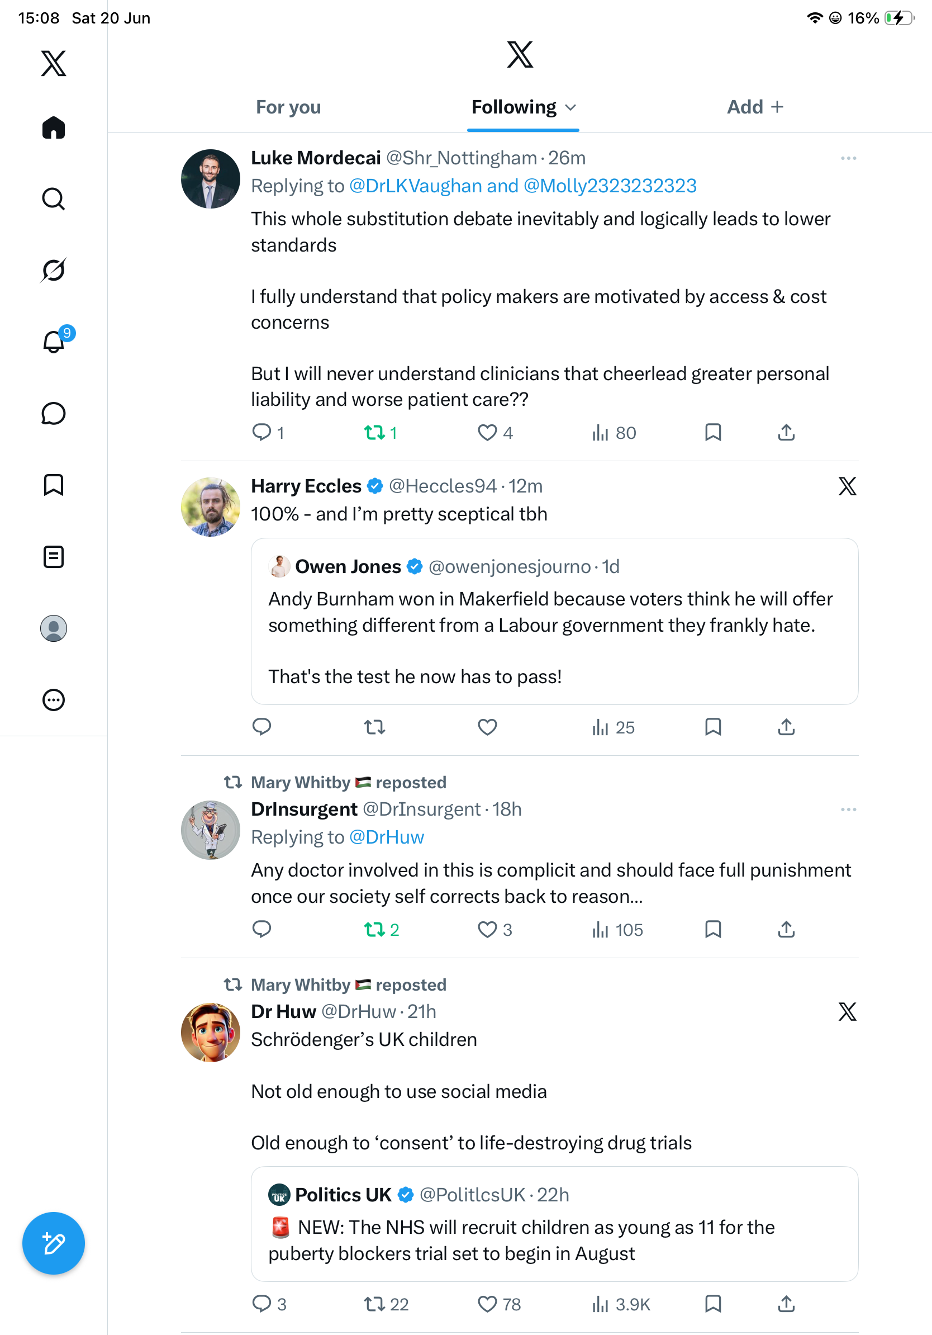Open more options on DrInsurgent's post
Viewport: 932px width, 1335px height.
[848, 809]
